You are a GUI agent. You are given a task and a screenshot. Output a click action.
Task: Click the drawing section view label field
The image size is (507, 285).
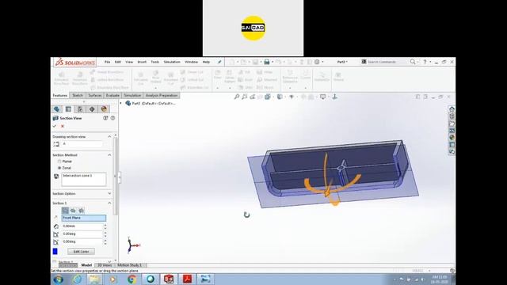click(x=82, y=144)
